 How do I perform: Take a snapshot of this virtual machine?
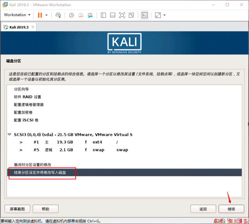click(71, 15)
